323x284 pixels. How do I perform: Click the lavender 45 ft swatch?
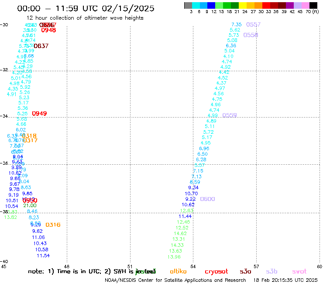(298, 5)
